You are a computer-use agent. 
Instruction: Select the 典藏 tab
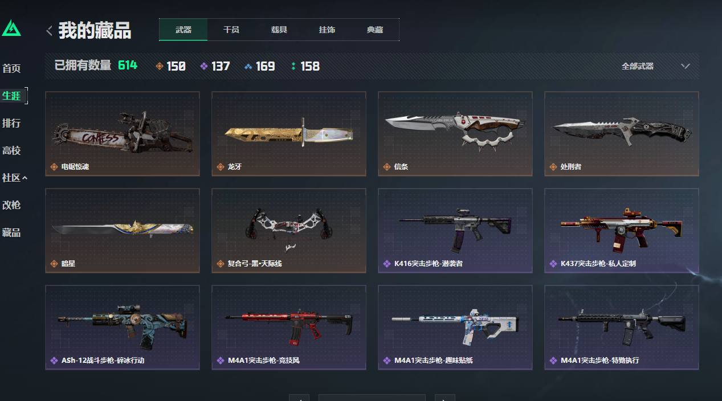pyautogui.click(x=375, y=30)
